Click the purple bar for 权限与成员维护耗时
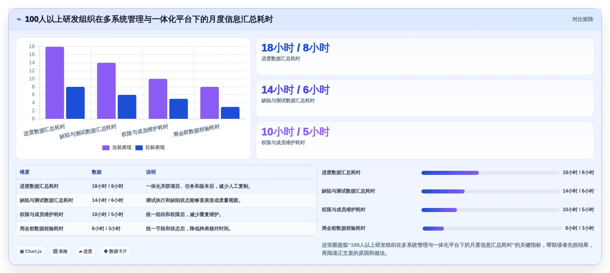Screen dimensions: 610x273 coord(158,99)
